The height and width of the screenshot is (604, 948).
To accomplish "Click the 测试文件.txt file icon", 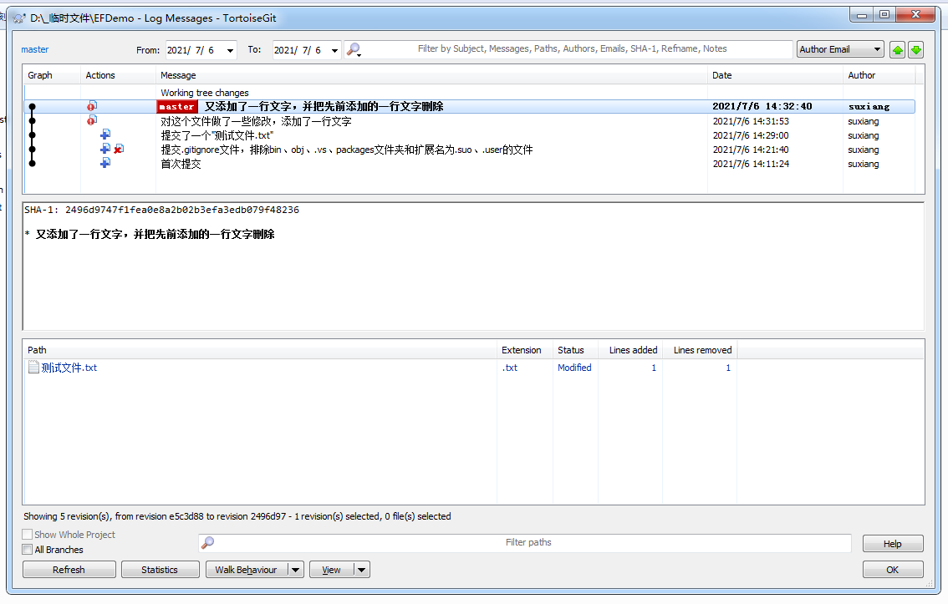I will point(33,368).
